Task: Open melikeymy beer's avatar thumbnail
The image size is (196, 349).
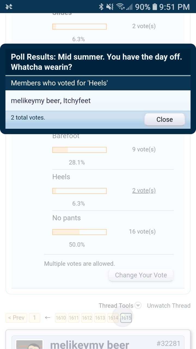Action: (29, 344)
